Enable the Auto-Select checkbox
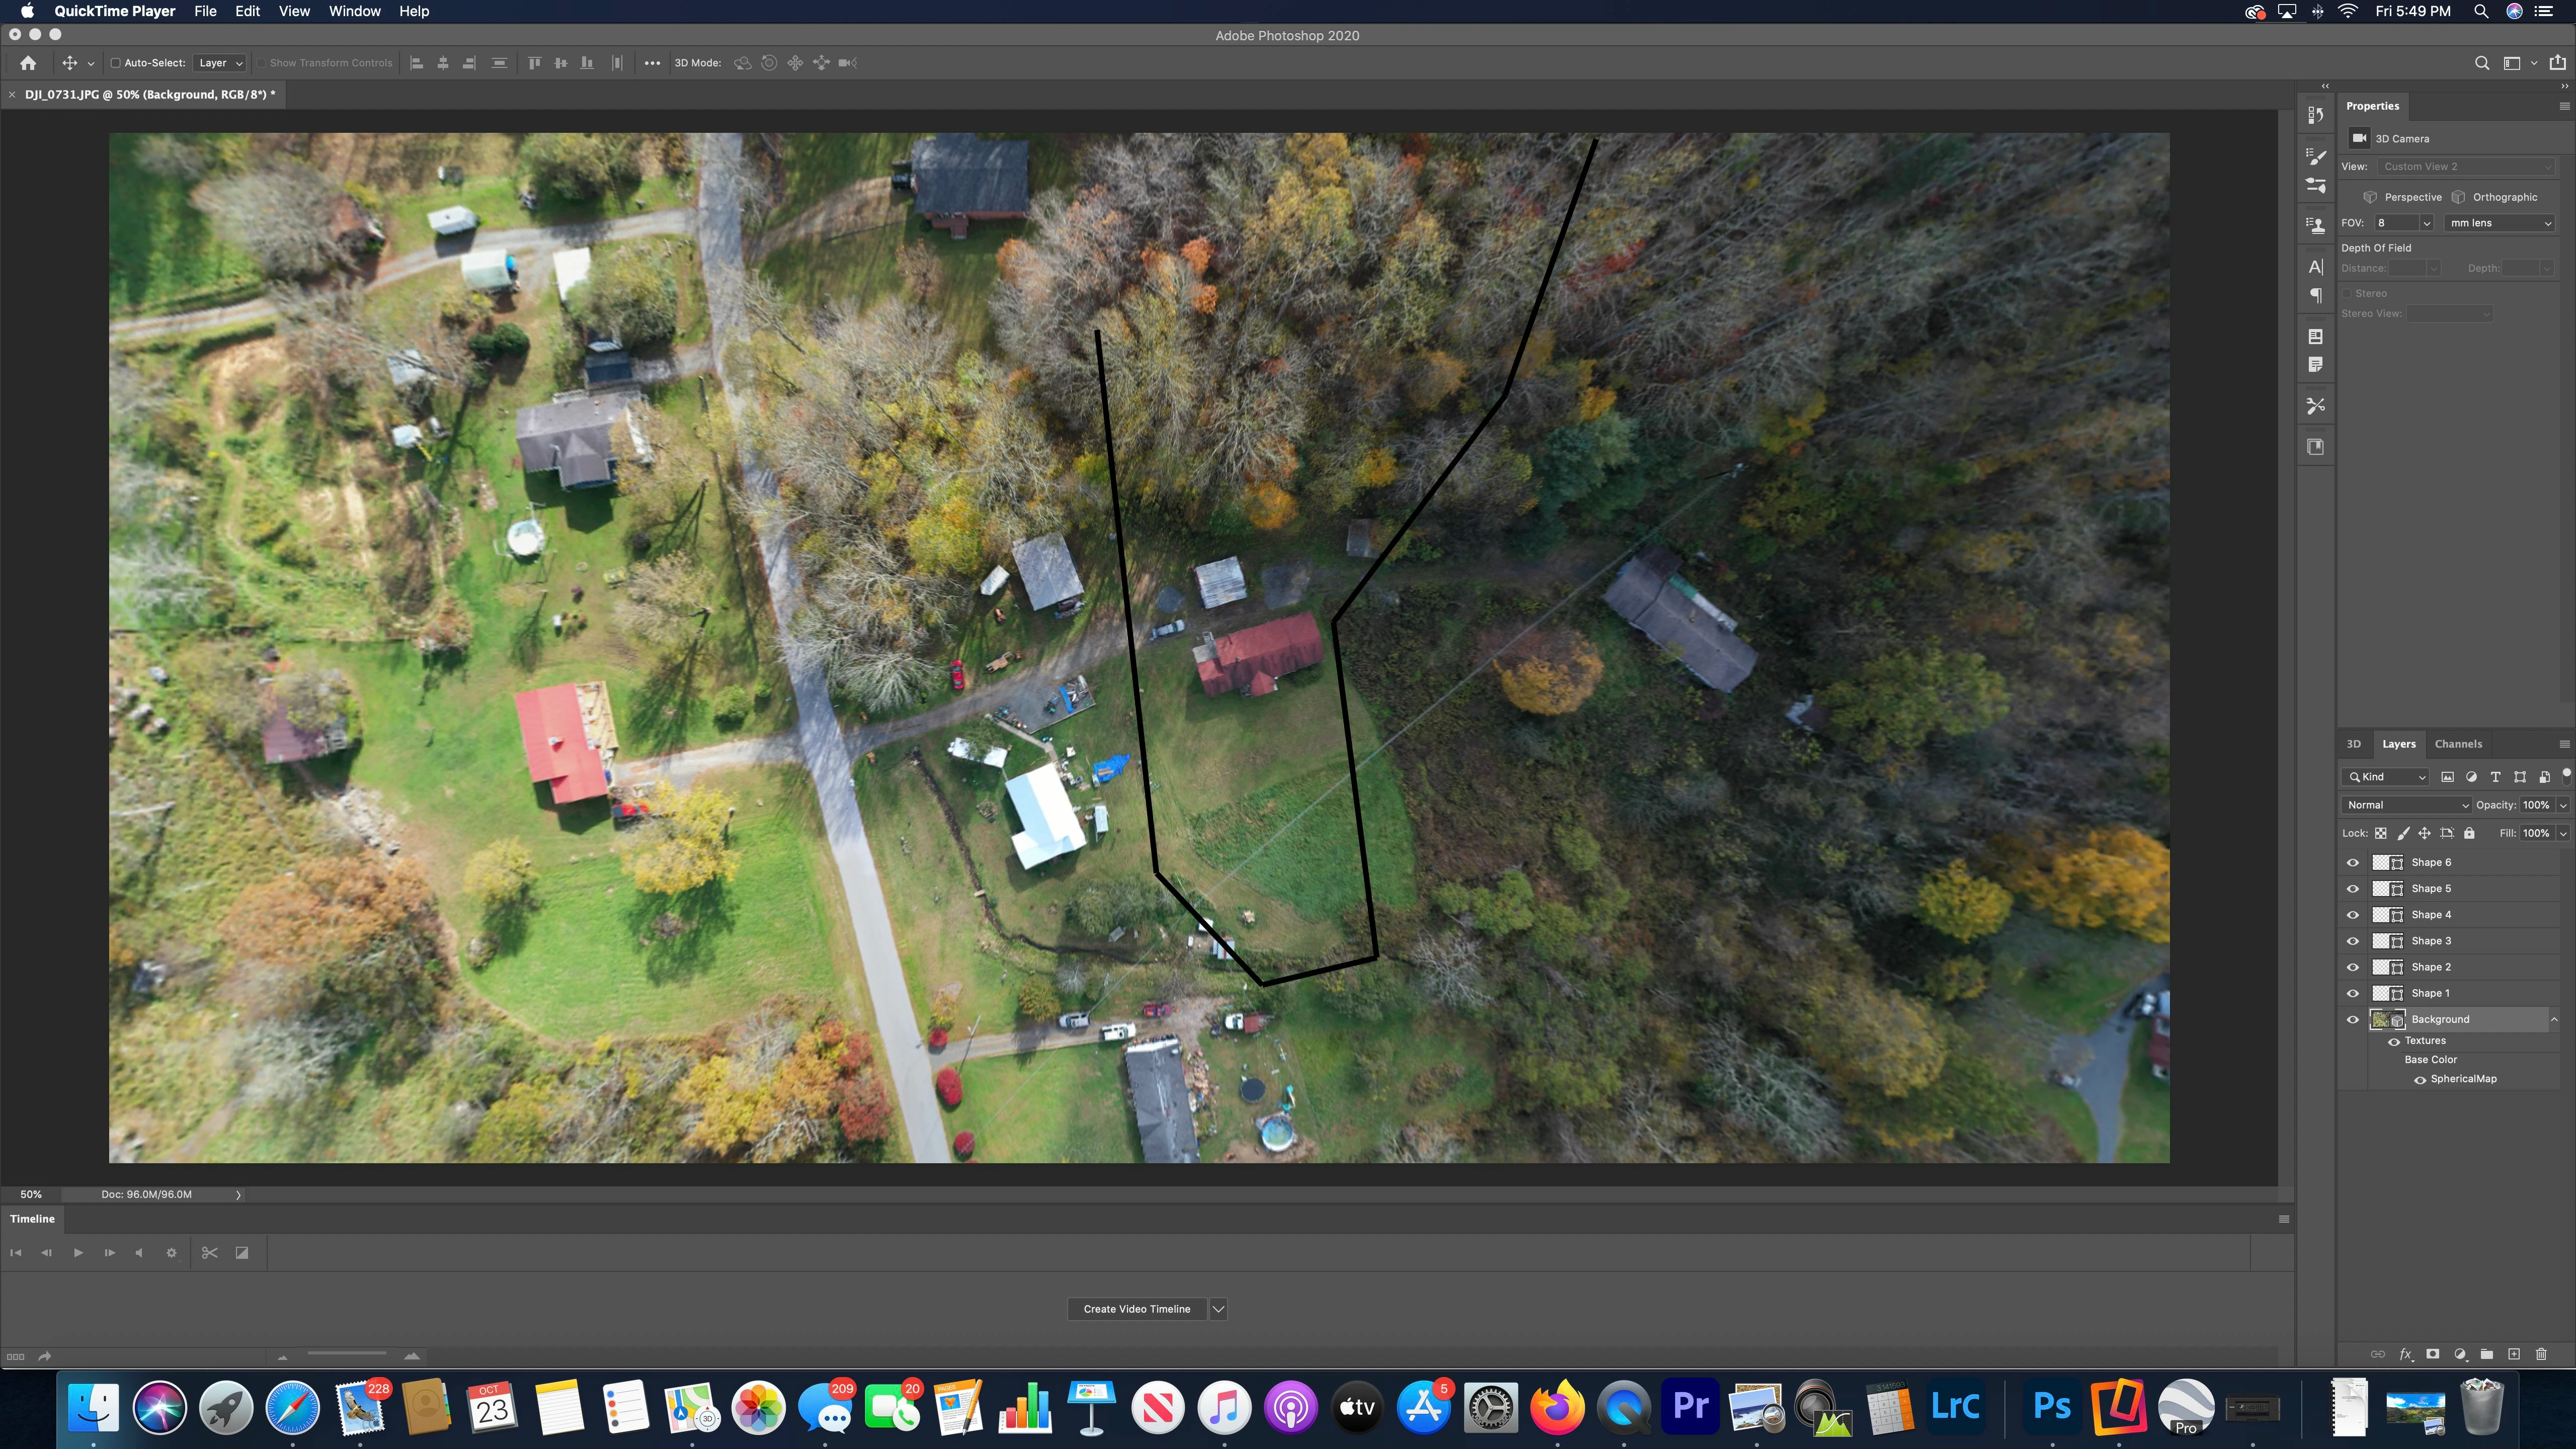This screenshot has width=2576, height=1449. coord(115,63)
